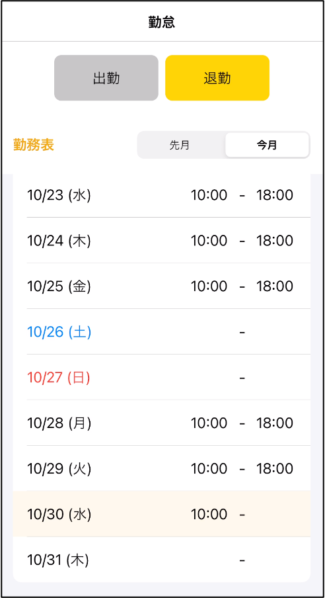325x598 pixels.
Task: Tap the highlighted 10/30 (水) row
Action: click(162, 514)
